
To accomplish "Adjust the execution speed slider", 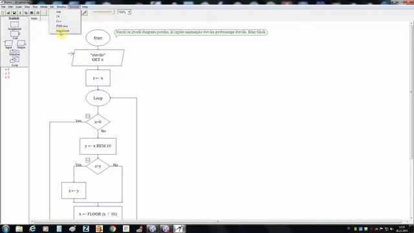I will (x=103, y=12).
